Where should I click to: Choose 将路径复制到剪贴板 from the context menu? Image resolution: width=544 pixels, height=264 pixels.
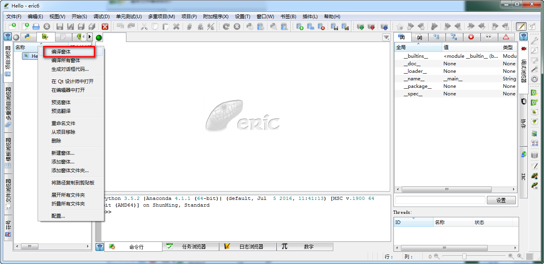(x=71, y=182)
